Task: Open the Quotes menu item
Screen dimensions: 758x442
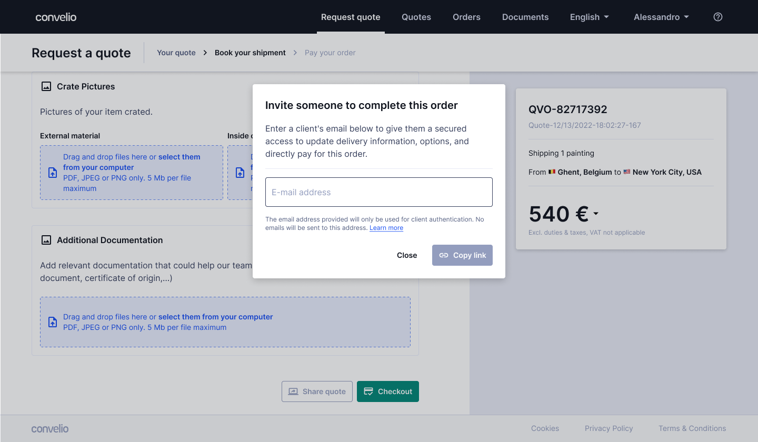Action: coord(416,17)
